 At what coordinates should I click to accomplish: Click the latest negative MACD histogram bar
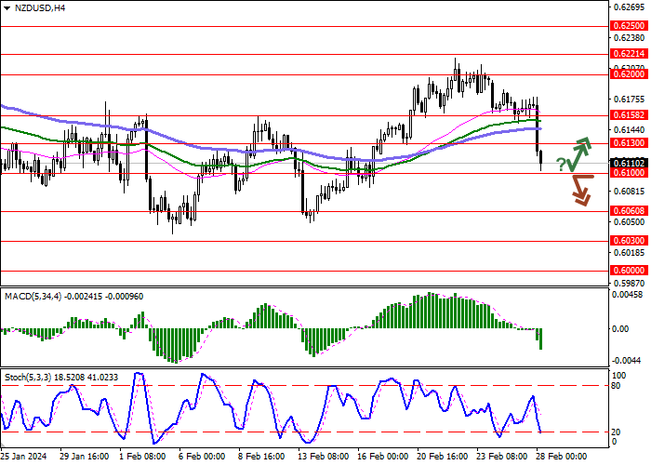pos(541,339)
